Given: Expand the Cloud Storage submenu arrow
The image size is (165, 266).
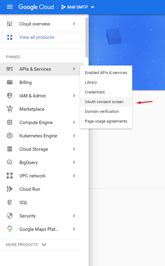Looking at the screenshot, I should coord(74,149).
